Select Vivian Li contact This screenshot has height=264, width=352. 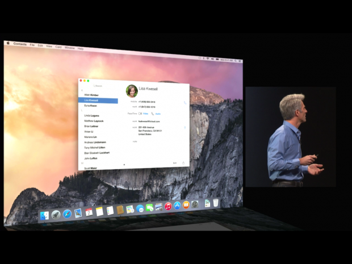point(89,132)
